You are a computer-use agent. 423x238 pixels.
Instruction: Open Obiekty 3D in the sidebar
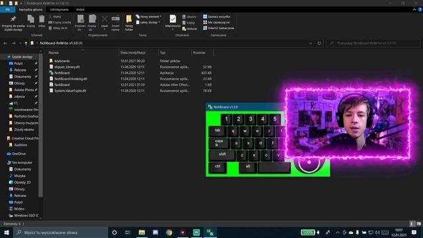click(x=22, y=182)
